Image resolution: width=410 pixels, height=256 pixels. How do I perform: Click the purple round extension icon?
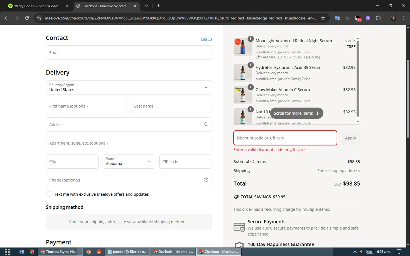click(x=368, y=18)
